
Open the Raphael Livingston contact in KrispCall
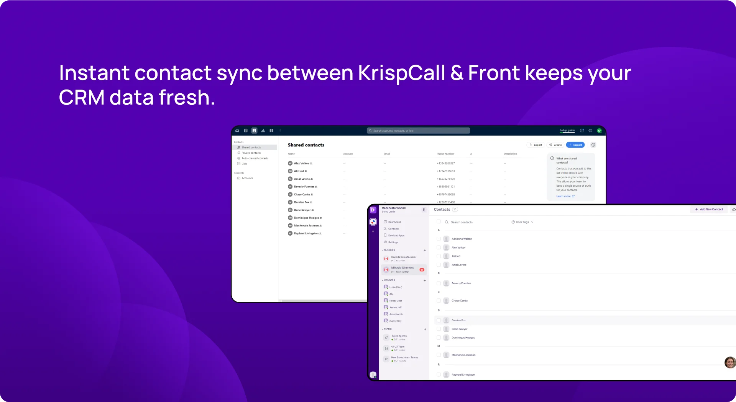(x=463, y=374)
